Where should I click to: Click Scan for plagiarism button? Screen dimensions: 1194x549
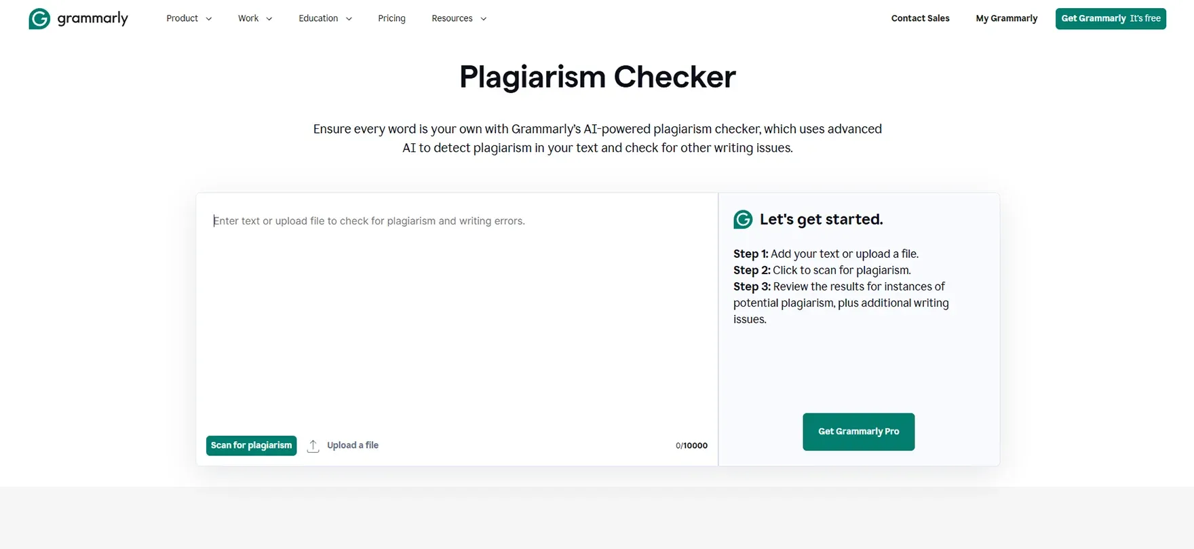[251, 445]
